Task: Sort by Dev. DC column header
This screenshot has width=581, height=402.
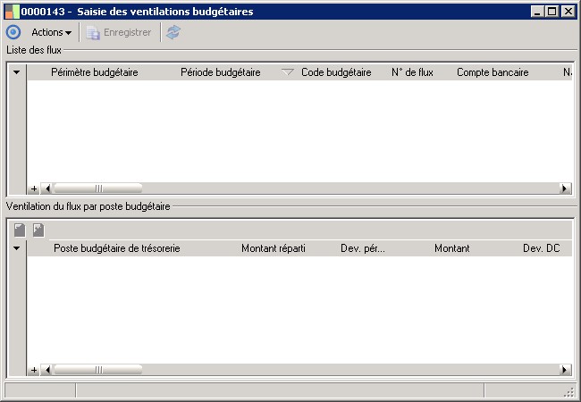Action: [542, 248]
